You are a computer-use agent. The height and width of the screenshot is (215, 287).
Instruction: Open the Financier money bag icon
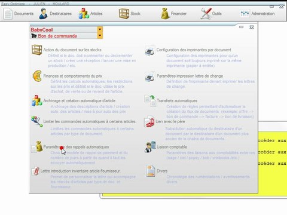click(x=165, y=14)
